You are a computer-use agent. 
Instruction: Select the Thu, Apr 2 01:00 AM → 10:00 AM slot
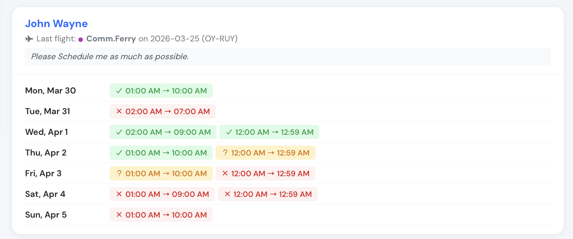point(161,153)
